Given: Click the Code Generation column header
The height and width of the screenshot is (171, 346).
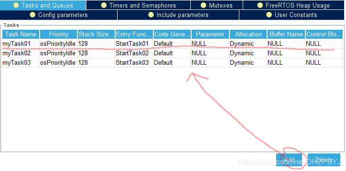Looking at the screenshot, I should point(172,34).
